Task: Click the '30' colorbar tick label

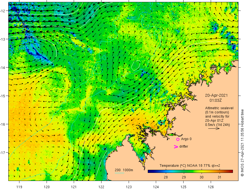Action: click(202, 177)
